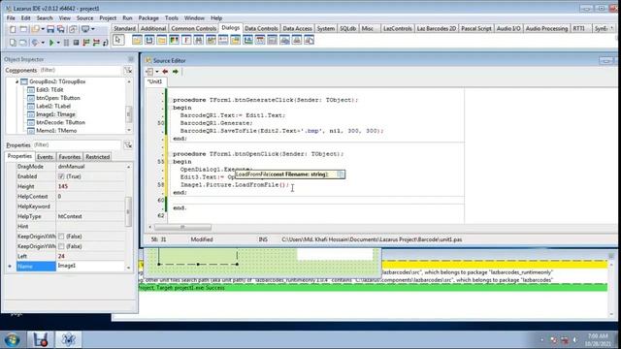This screenshot has height=349, width=621.
Task: Click the Stop debugging icon
Action: 76,43
